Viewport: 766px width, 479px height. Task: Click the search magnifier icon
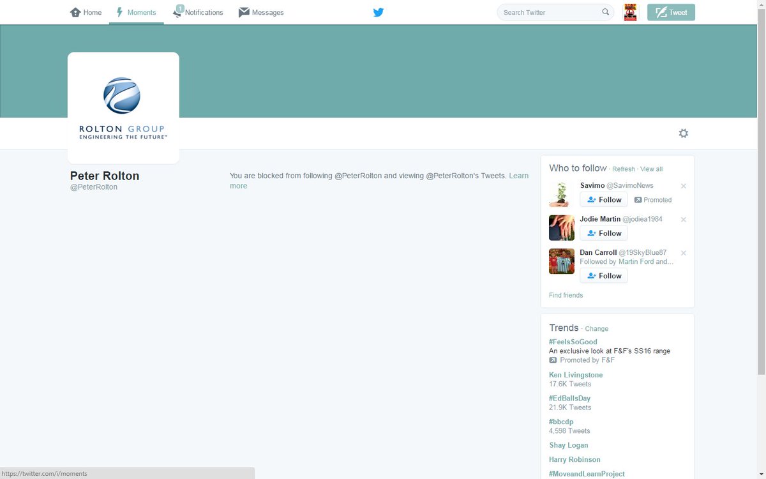606,12
